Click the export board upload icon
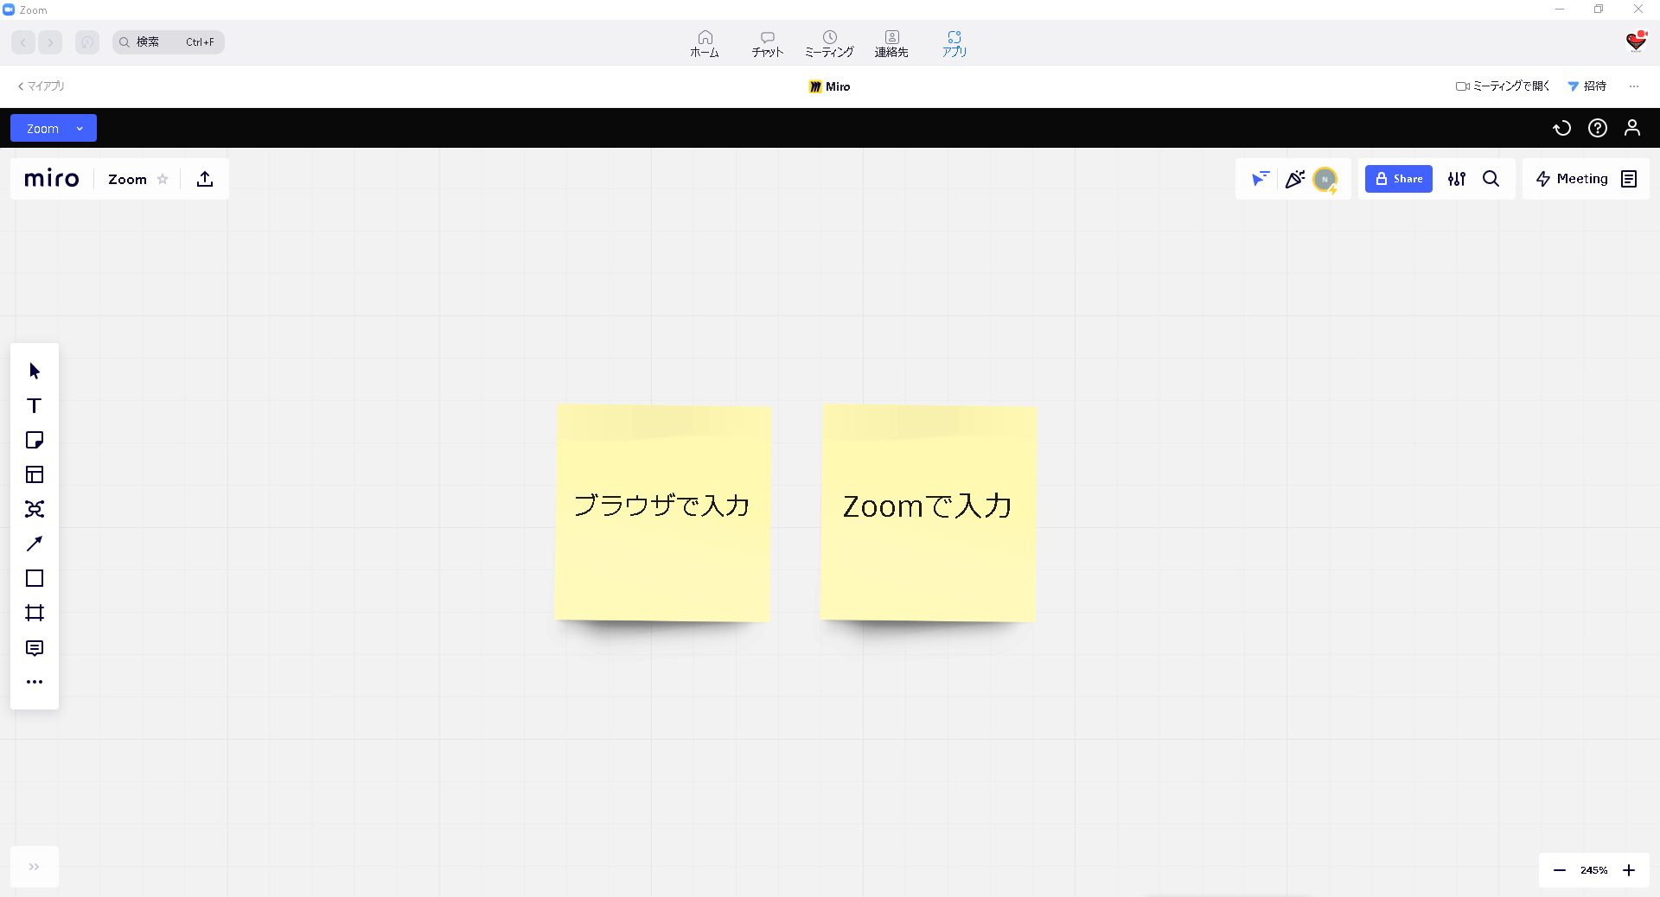This screenshot has height=897, width=1660. click(x=205, y=179)
